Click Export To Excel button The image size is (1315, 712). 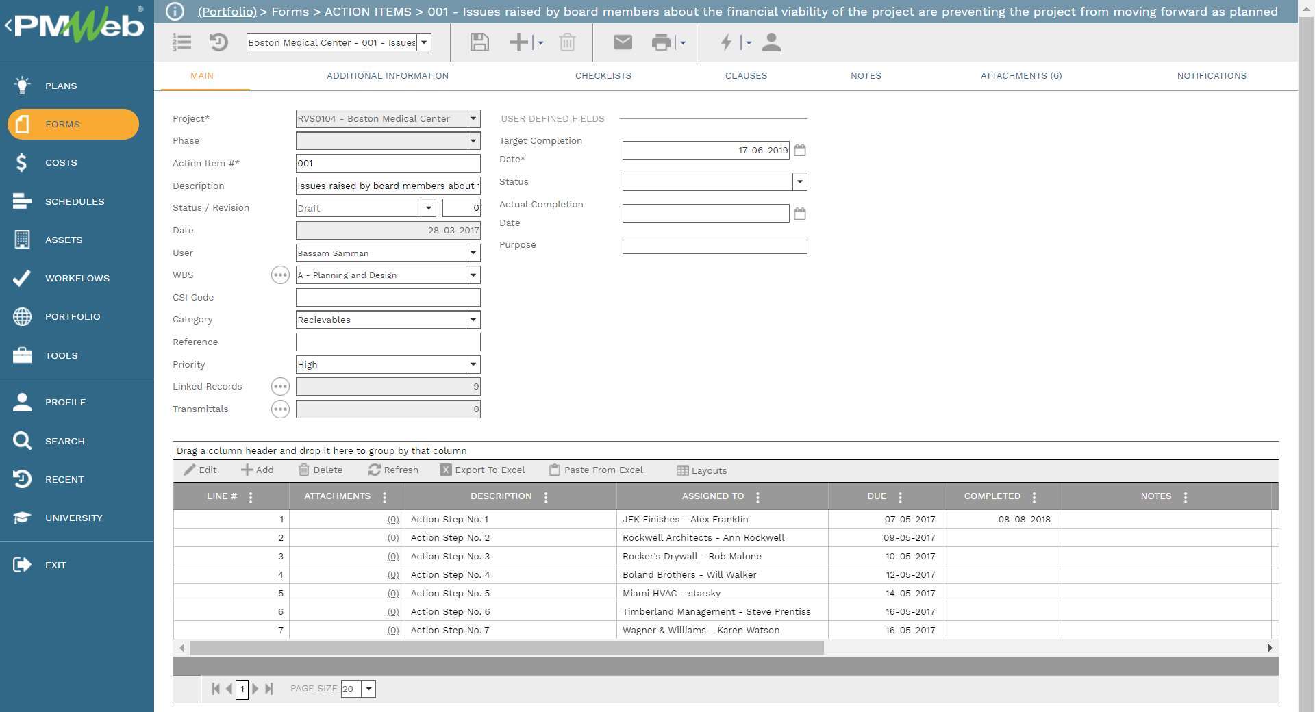tap(483, 470)
